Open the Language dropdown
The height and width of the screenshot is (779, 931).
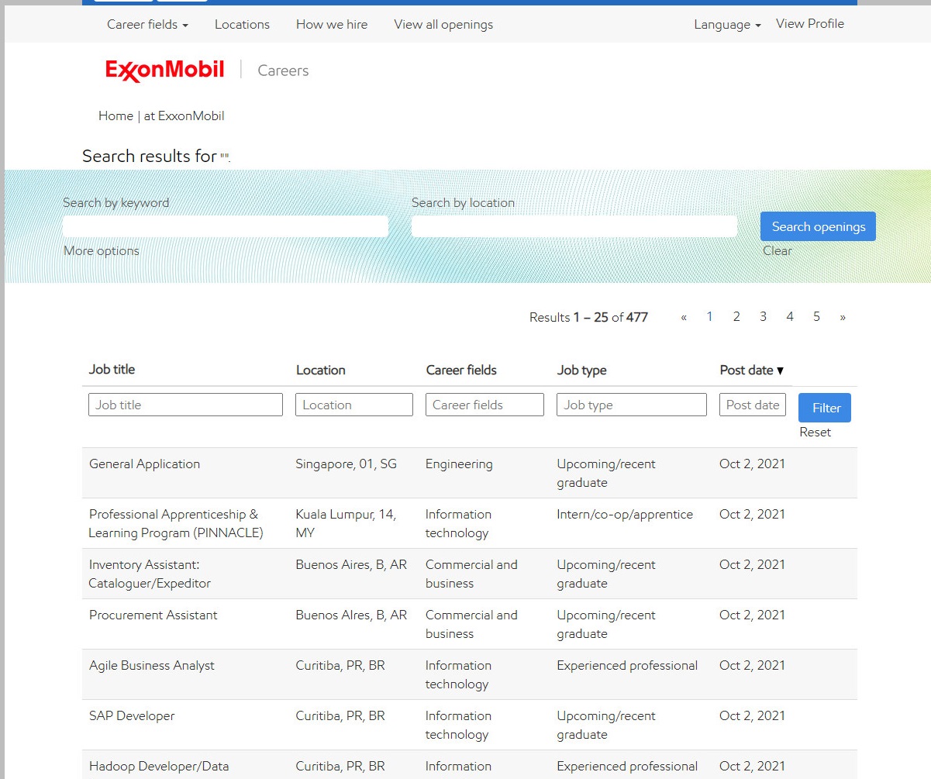tap(727, 25)
